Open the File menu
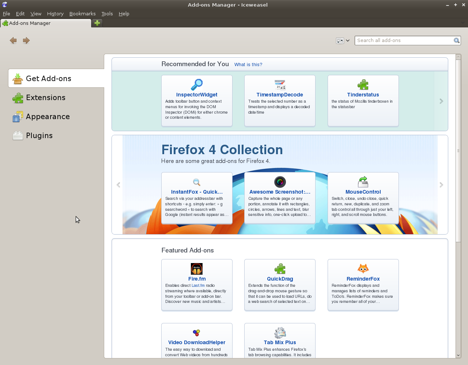Image resolution: width=468 pixels, height=365 pixels. point(6,14)
